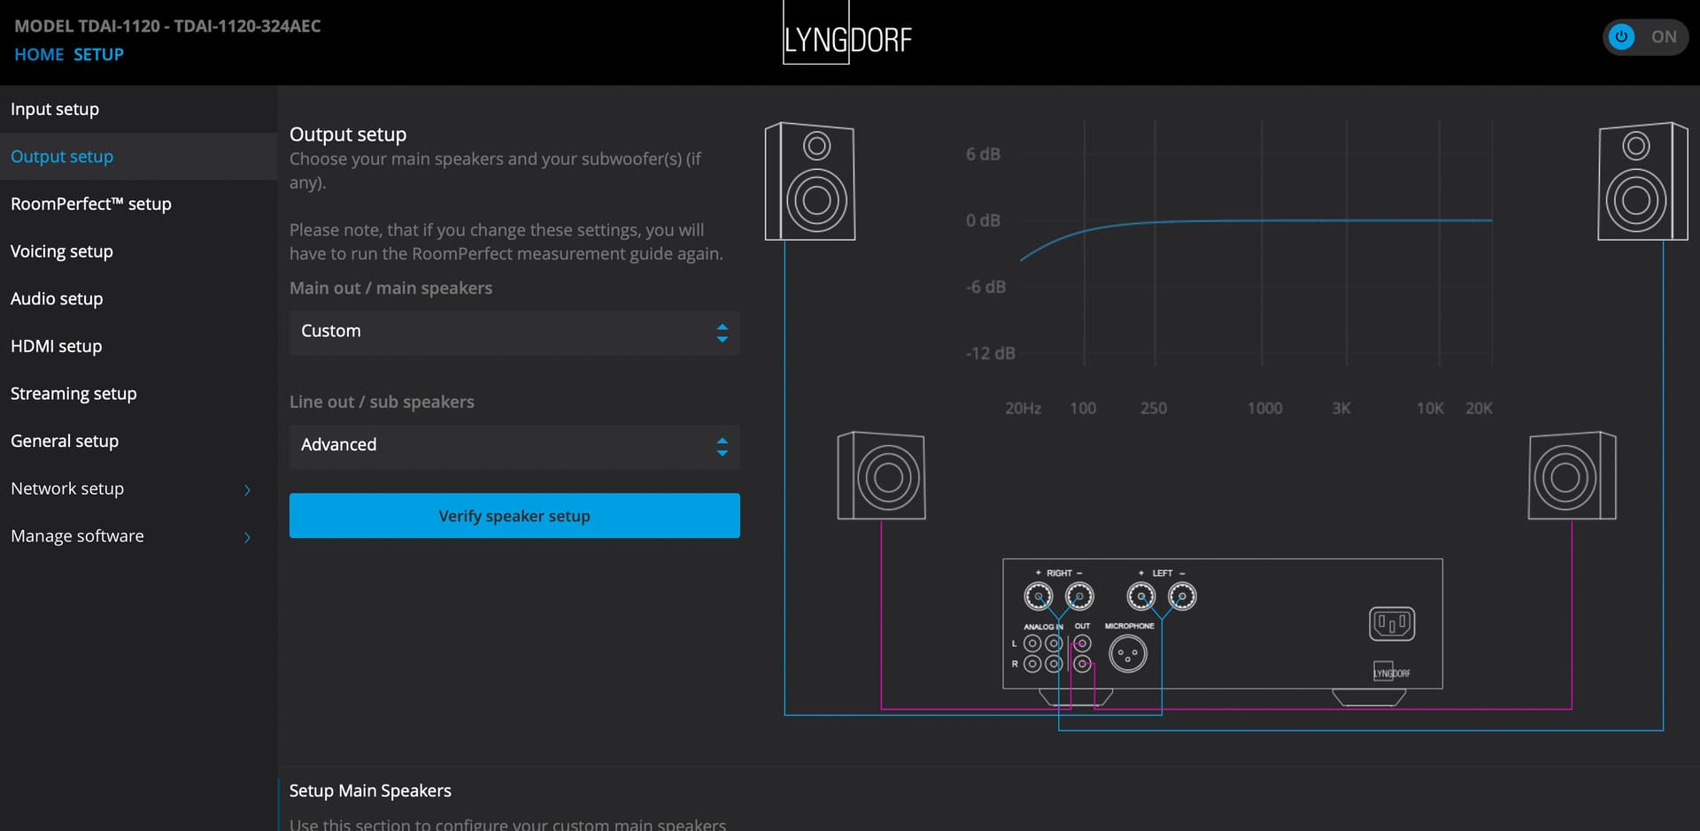This screenshot has height=831, width=1700.
Task: Toggle the power ON switch
Action: point(1645,37)
